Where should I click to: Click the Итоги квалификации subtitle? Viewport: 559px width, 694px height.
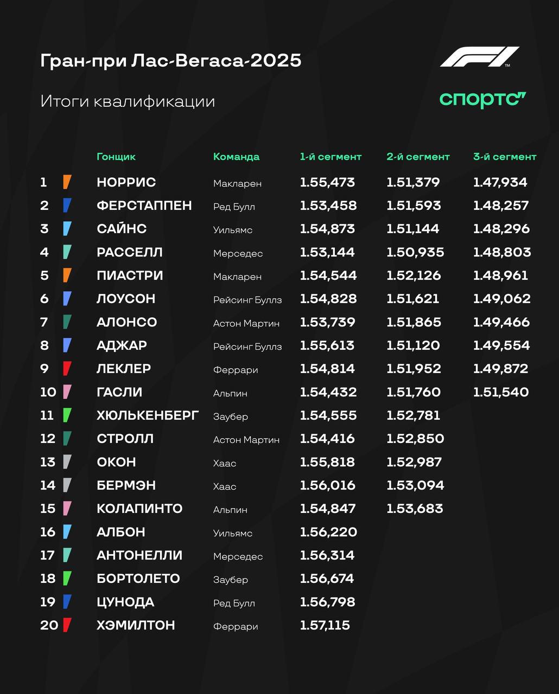(128, 101)
